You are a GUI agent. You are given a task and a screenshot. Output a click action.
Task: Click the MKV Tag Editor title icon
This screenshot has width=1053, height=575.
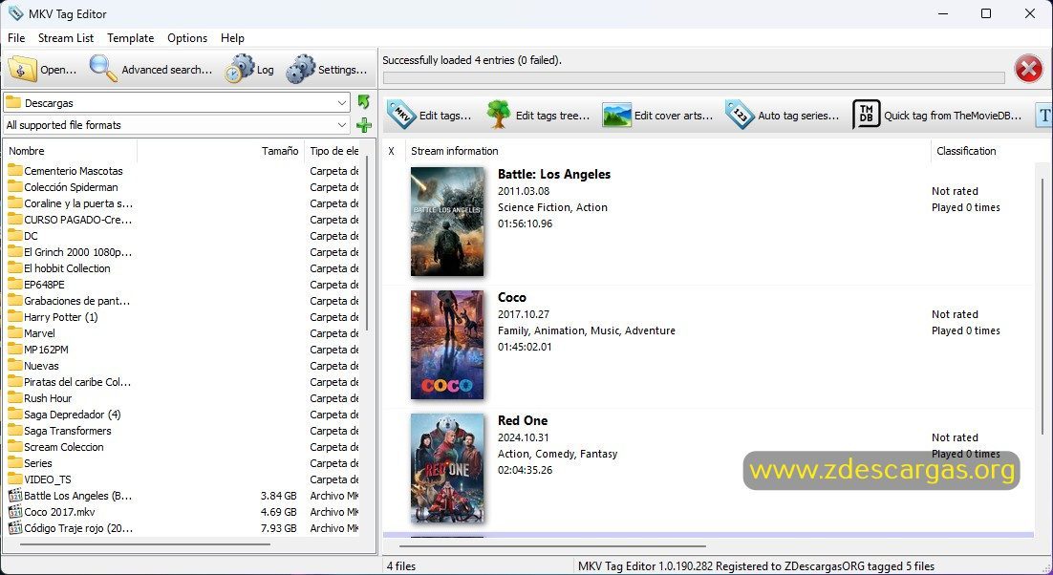click(14, 13)
